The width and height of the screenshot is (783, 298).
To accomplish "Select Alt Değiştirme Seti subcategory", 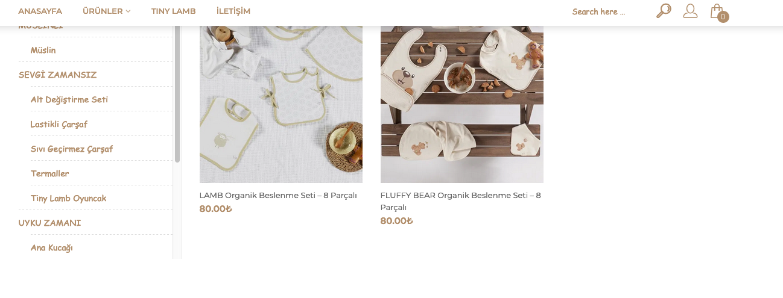I will (69, 99).
